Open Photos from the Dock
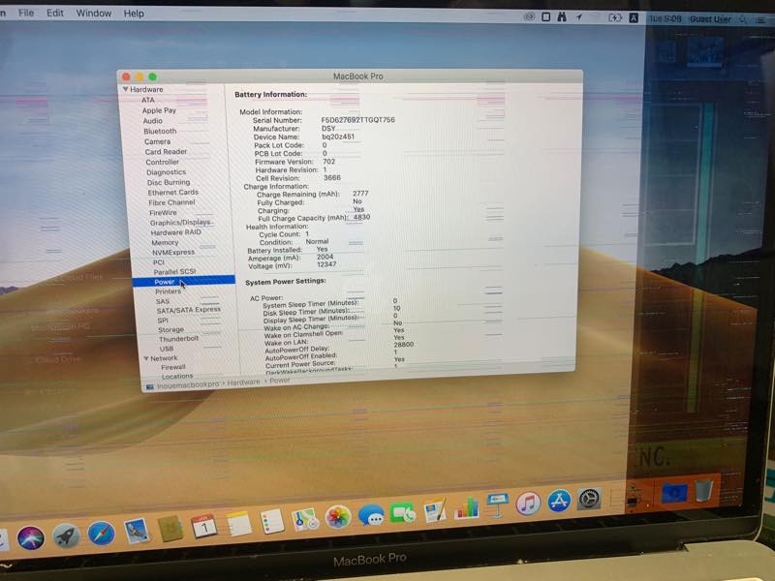775x581 pixels. [338, 517]
